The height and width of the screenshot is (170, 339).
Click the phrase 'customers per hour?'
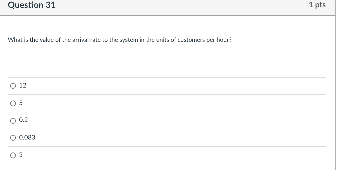point(204,40)
